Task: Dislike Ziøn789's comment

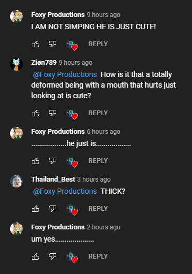Action: [x=53, y=113]
